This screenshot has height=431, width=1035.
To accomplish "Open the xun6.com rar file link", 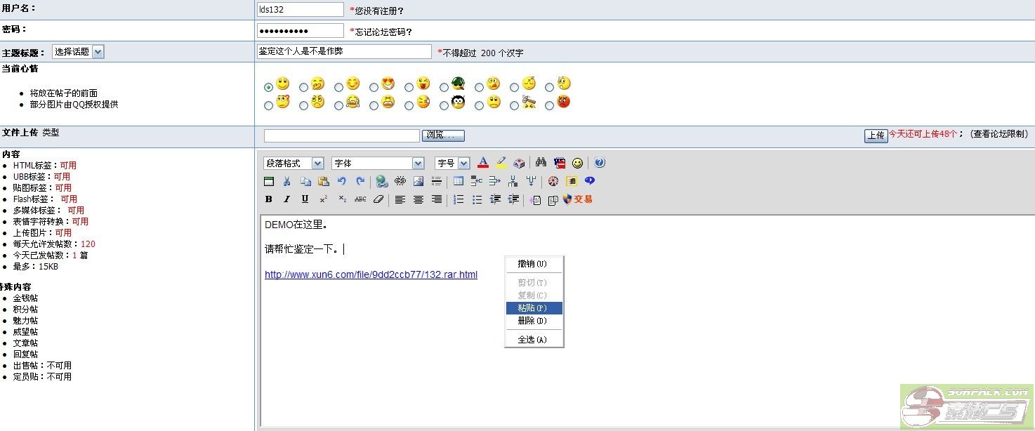I will point(371,275).
